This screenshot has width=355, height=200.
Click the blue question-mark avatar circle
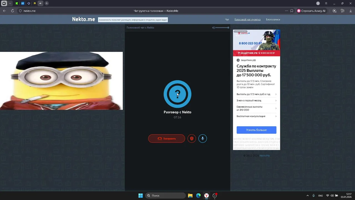177,94
